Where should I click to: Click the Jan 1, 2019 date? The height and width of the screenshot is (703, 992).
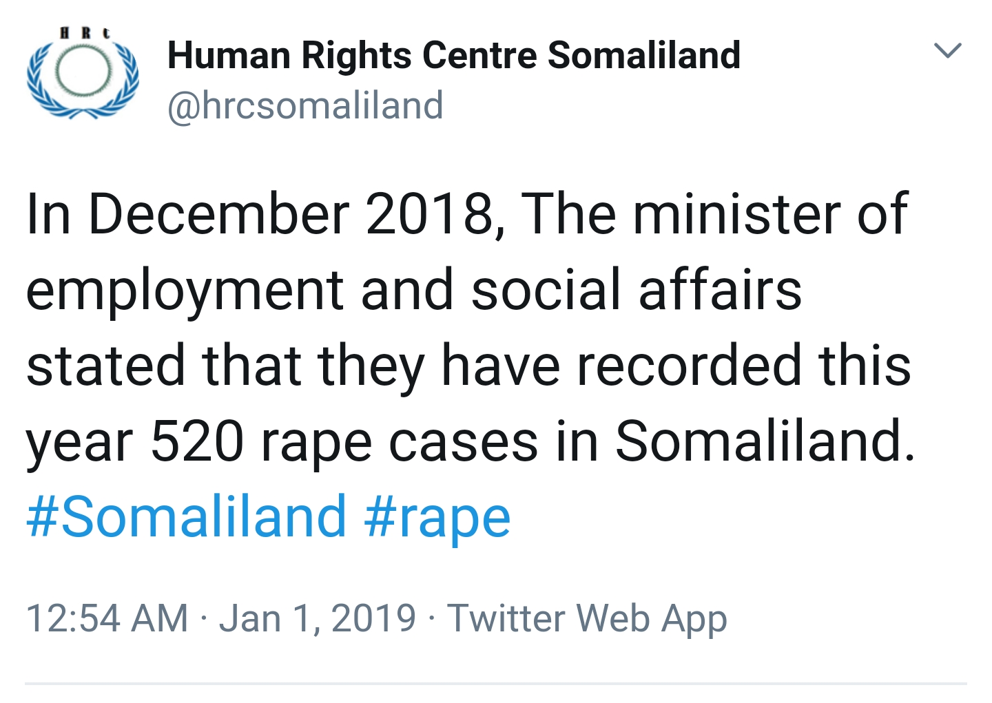point(318,618)
